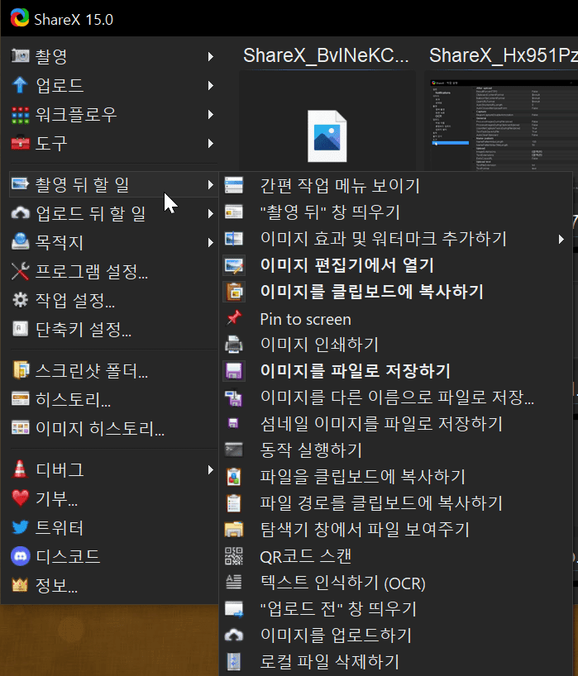The width and height of the screenshot is (578, 676).
Task: Enable 이미지를 다른 이름으로 파일로 저장
Action: (395, 398)
